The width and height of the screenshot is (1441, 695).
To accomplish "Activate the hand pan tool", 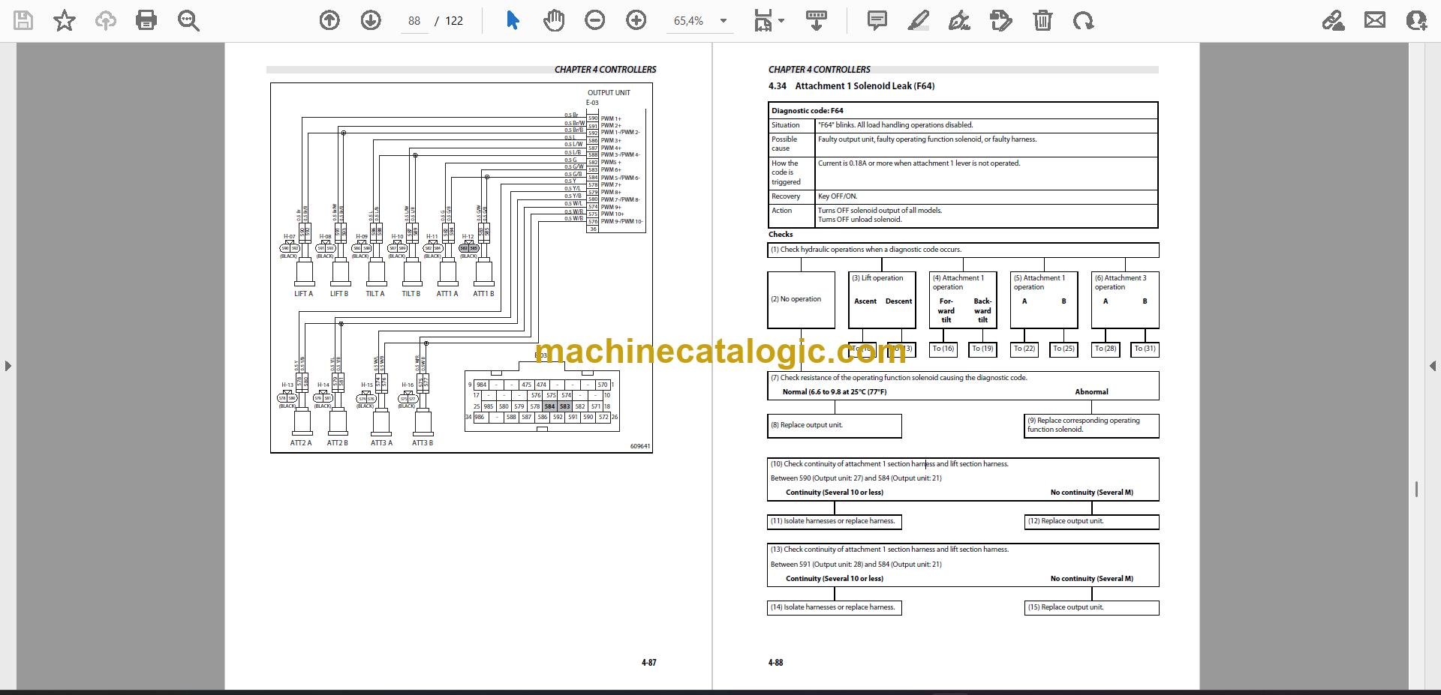I will tap(554, 20).
